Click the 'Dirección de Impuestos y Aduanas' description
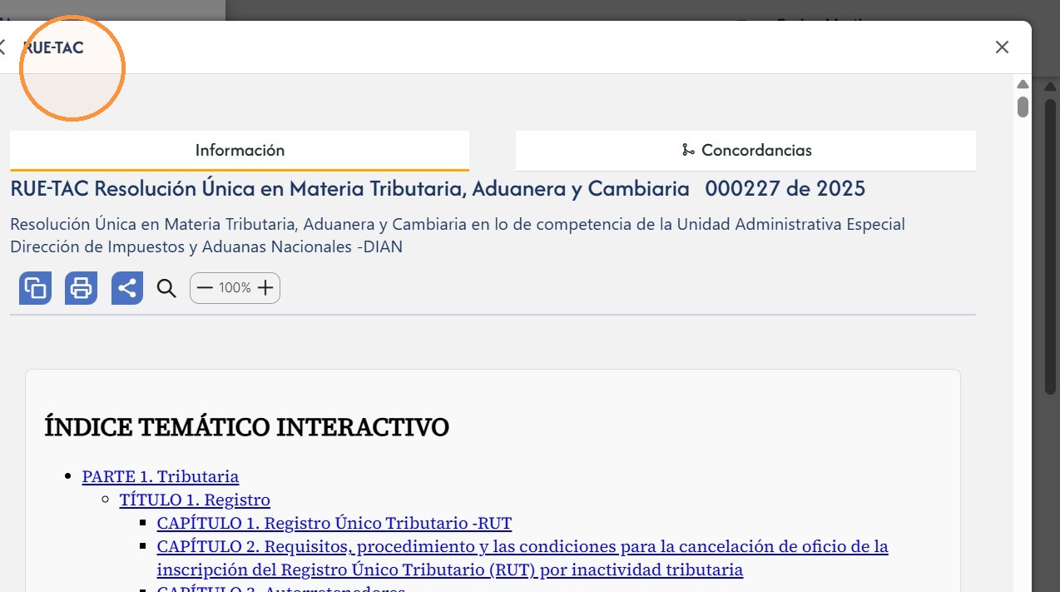Screen dimensions: 1060x592 [206, 247]
